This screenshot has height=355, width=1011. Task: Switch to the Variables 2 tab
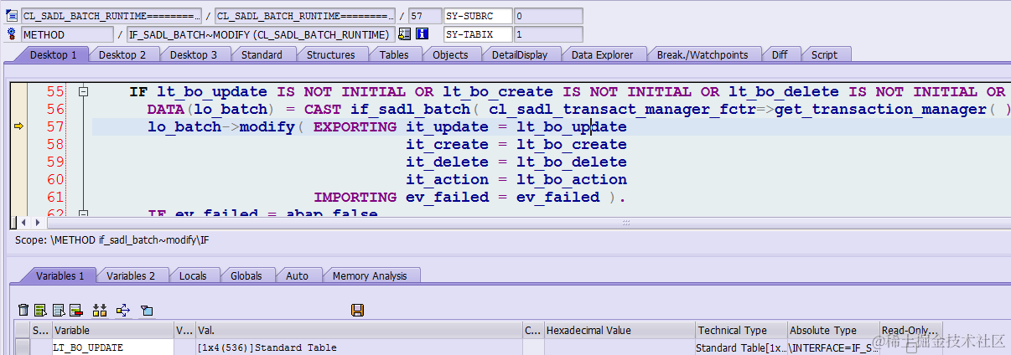pyautogui.click(x=131, y=275)
